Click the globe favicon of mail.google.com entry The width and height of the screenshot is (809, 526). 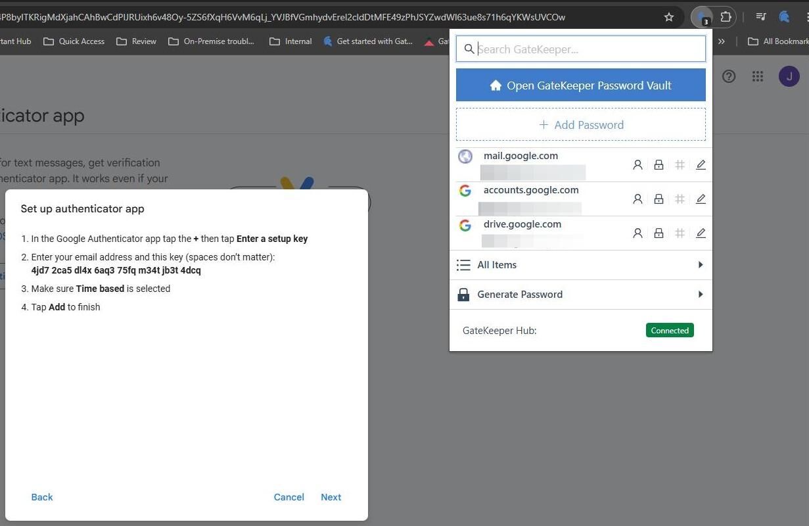click(465, 156)
